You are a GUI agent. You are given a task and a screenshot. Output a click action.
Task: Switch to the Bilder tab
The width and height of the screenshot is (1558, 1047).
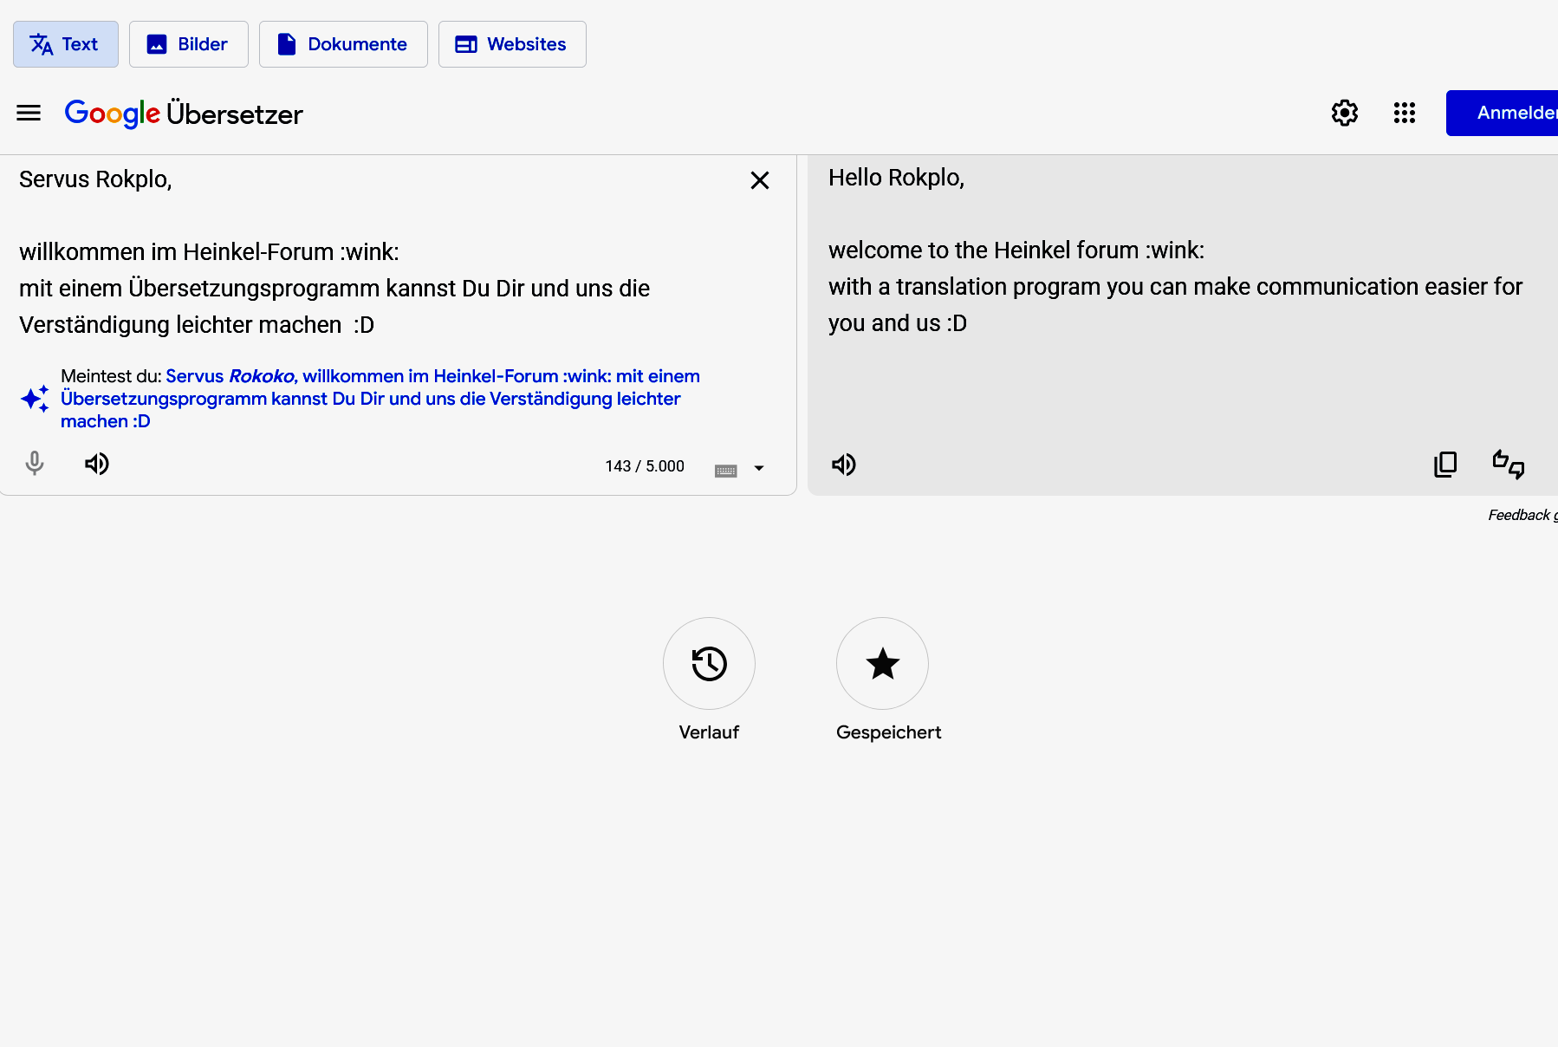click(x=189, y=44)
